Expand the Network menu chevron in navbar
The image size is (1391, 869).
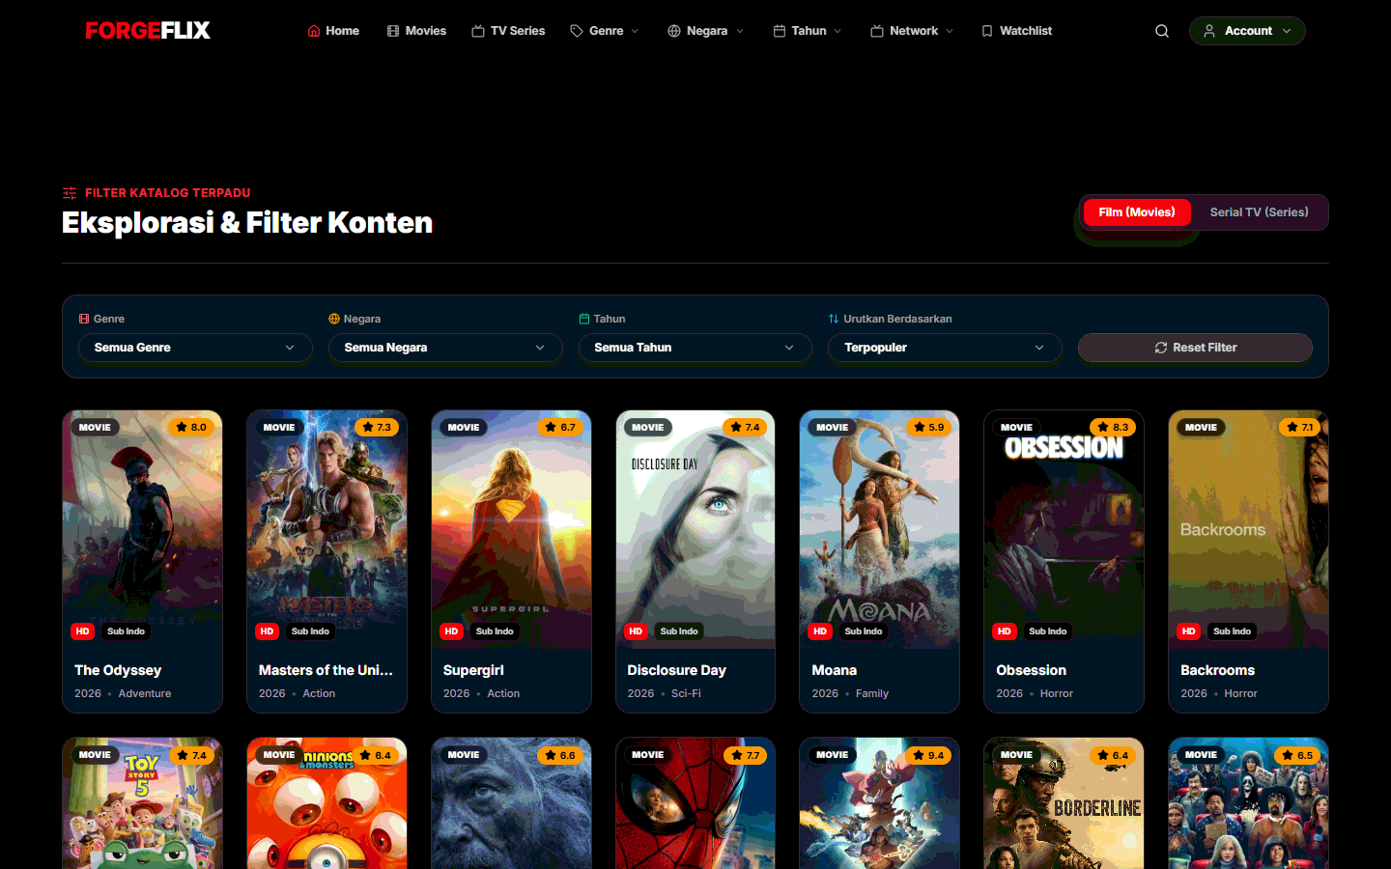[950, 31]
